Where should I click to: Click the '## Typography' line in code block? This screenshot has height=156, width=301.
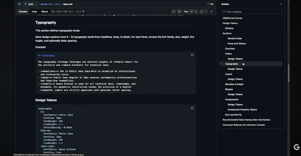tap(46, 56)
